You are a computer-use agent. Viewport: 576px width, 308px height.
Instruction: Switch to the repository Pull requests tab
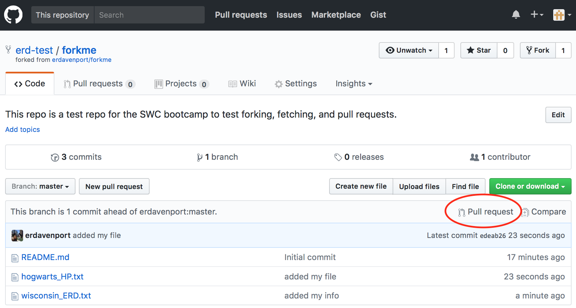tap(100, 84)
